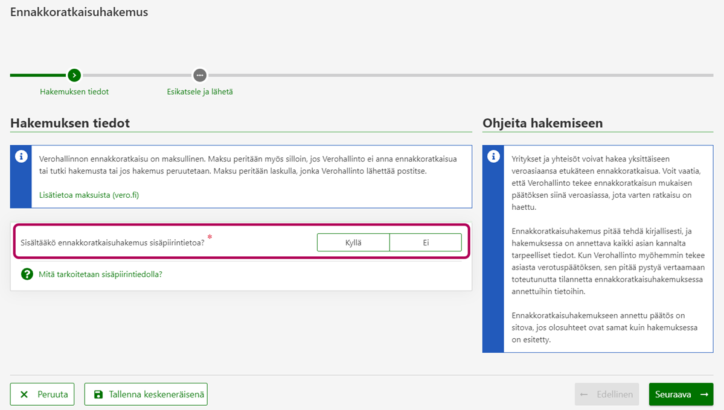This screenshot has height=410, width=724.
Task: Click the Peruuta button label
Action: [x=52, y=394]
